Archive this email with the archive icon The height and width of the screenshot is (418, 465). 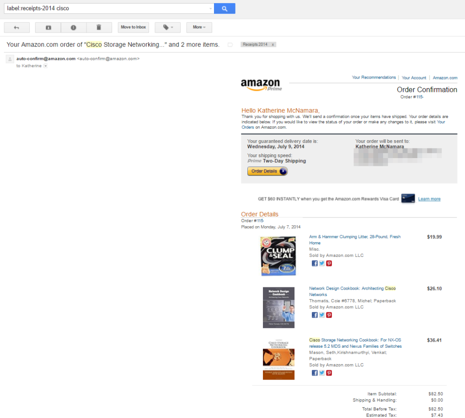tap(48, 27)
